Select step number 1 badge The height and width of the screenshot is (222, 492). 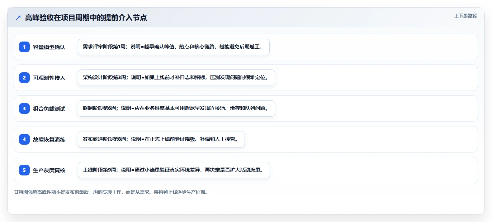pyautogui.click(x=24, y=47)
